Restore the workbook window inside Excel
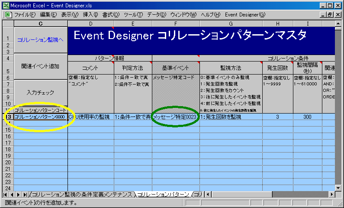The width and height of the screenshot is (344, 208). coord(330,15)
